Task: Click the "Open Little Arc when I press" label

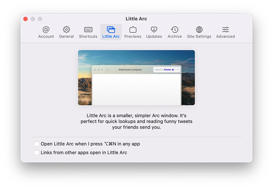Action: coord(90,144)
